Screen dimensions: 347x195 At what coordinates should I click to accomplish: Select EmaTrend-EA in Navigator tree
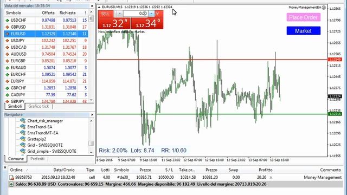click(x=40, y=127)
